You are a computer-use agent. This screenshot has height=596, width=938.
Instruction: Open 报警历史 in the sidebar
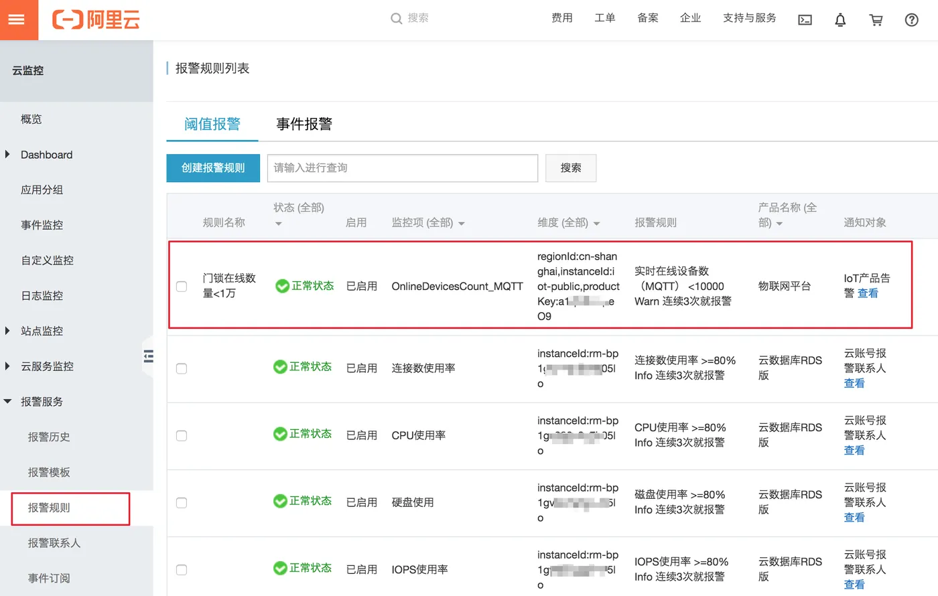point(49,437)
